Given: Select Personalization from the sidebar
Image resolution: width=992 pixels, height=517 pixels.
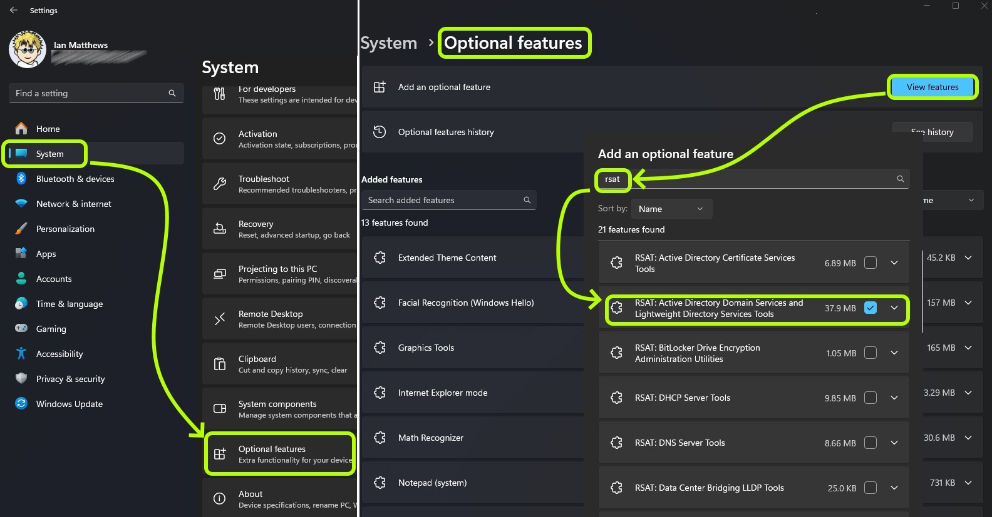Looking at the screenshot, I should tap(65, 229).
